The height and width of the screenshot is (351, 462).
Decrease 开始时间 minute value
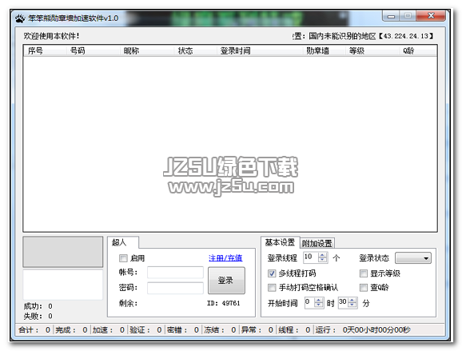(x=352, y=305)
